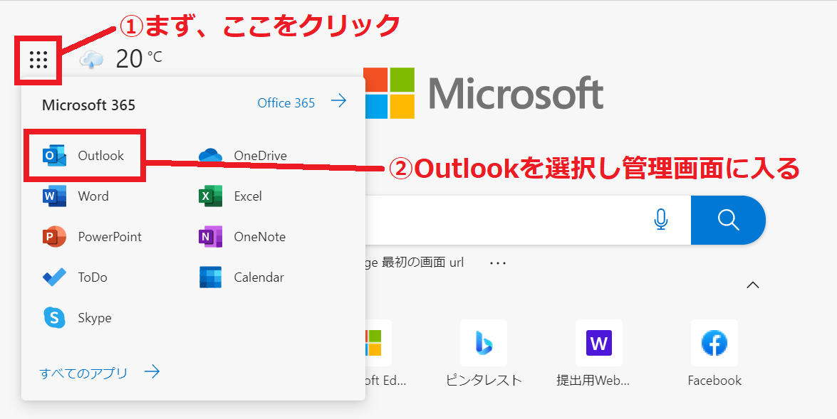837x419 pixels.
Task: Click the 20 °C temperature reading
Action: [139, 58]
